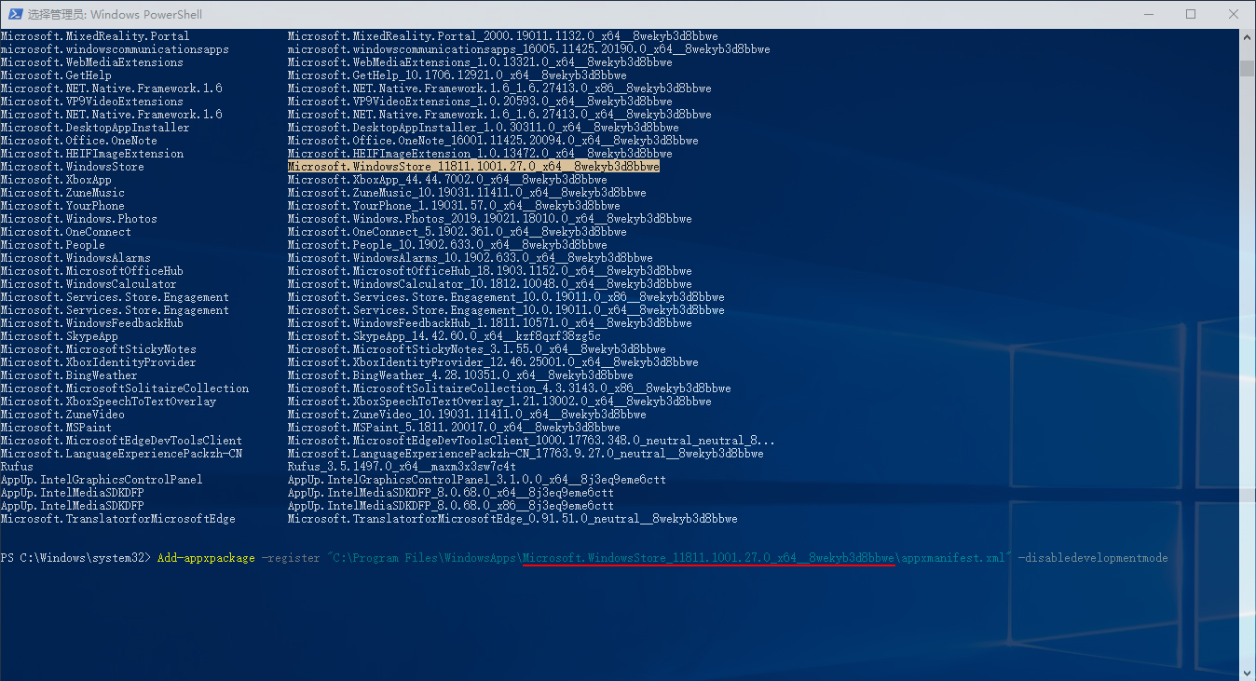Screen dimensions: 1256x681
Task: Click MSPaint_5.1811.20017.0 full package name
Action: coord(454,428)
